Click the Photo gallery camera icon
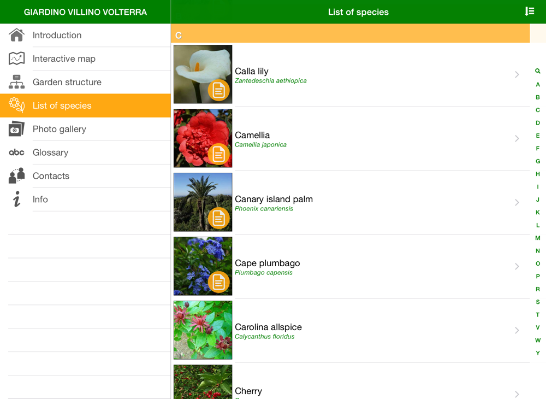 point(17,129)
